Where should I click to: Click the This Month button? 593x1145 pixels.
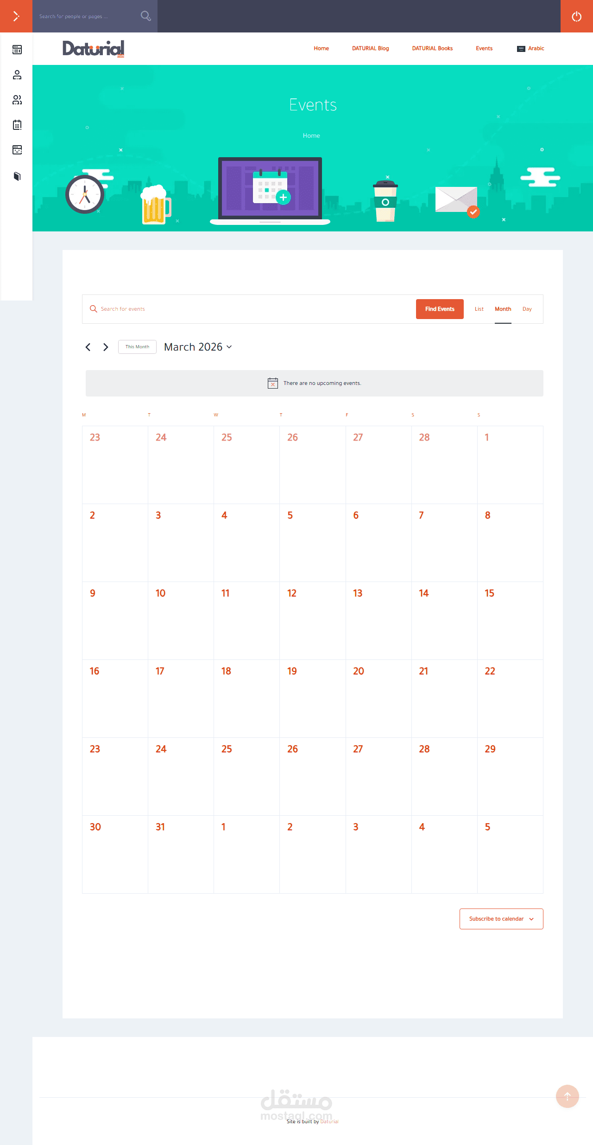coord(137,347)
